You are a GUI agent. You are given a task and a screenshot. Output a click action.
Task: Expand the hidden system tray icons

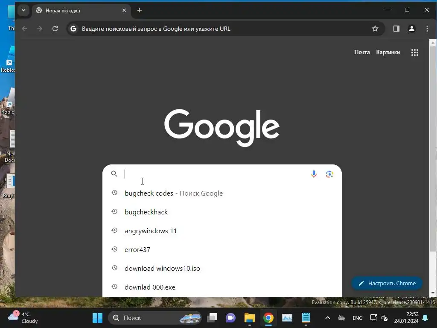(328, 318)
